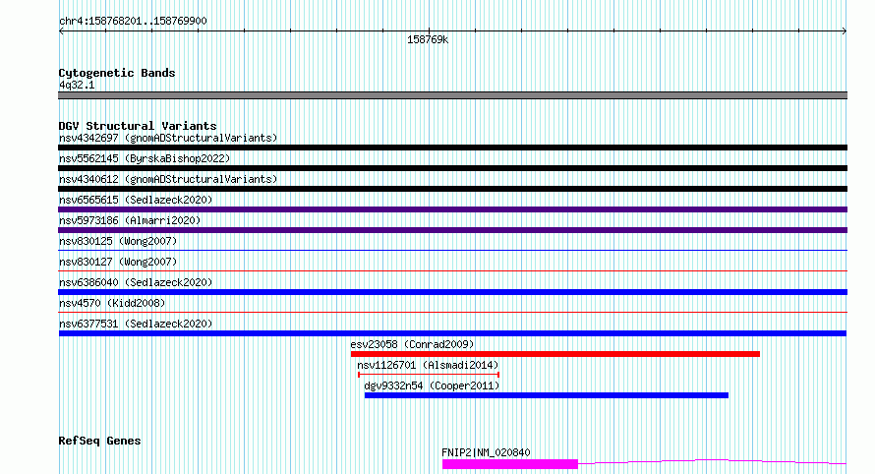Click the red bracketed line of nsv1126701
The image size is (875, 474).
coord(429,375)
